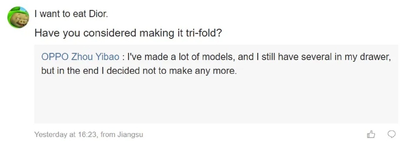
Task: Click the reply line starting "I've made a lot"
Action: [258, 57]
